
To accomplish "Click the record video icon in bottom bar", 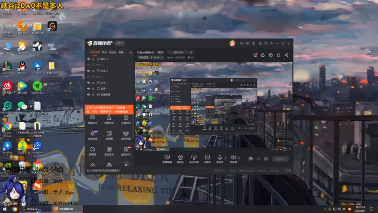I will point(250,159).
